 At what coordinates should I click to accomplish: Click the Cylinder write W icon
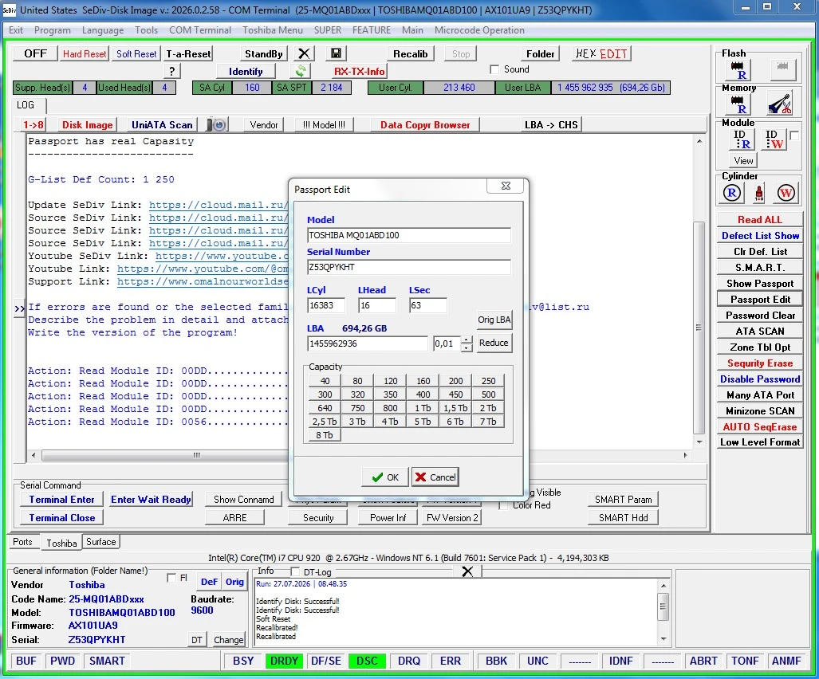point(786,193)
